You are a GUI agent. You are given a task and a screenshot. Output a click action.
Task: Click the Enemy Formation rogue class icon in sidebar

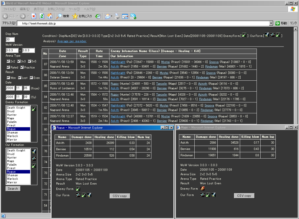(x=34, y=109)
